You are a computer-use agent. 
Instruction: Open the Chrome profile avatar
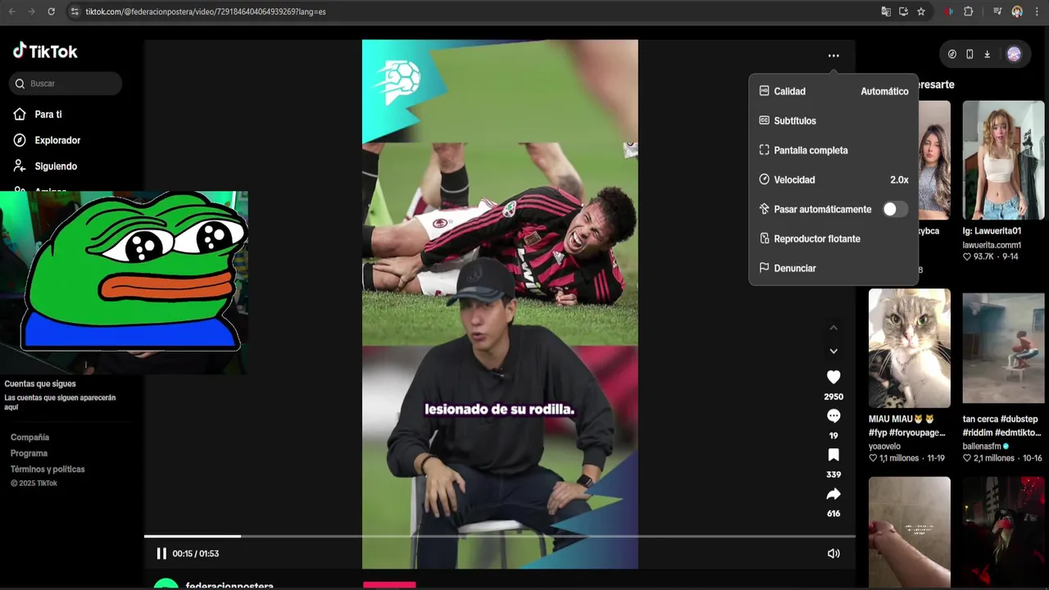(1017, 11)
